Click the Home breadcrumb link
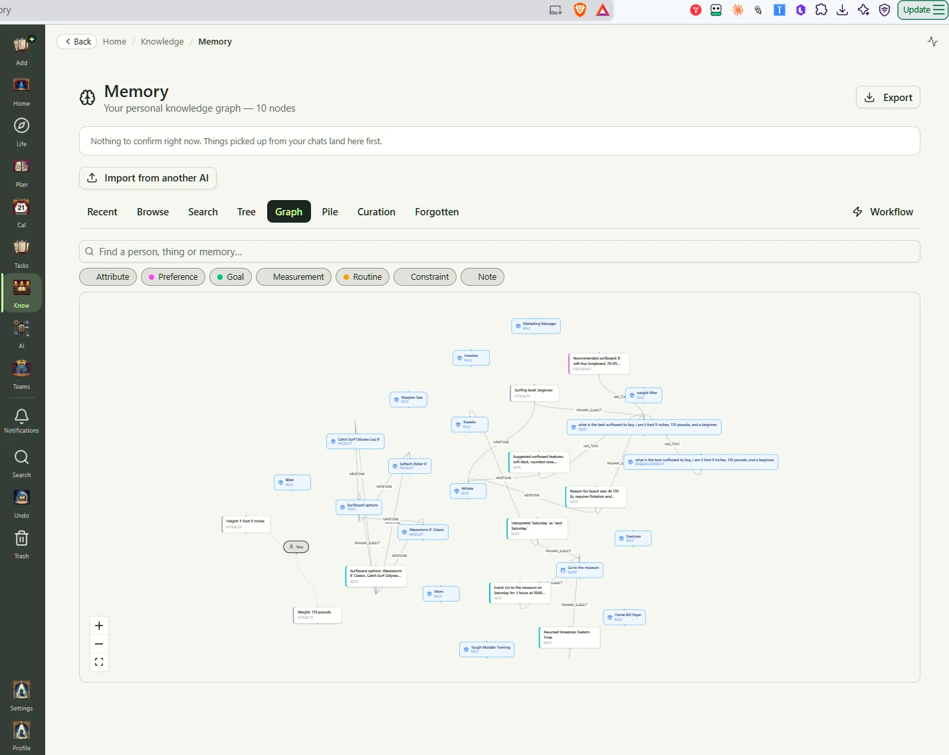 pyautogui.click(x=114, y=41)
